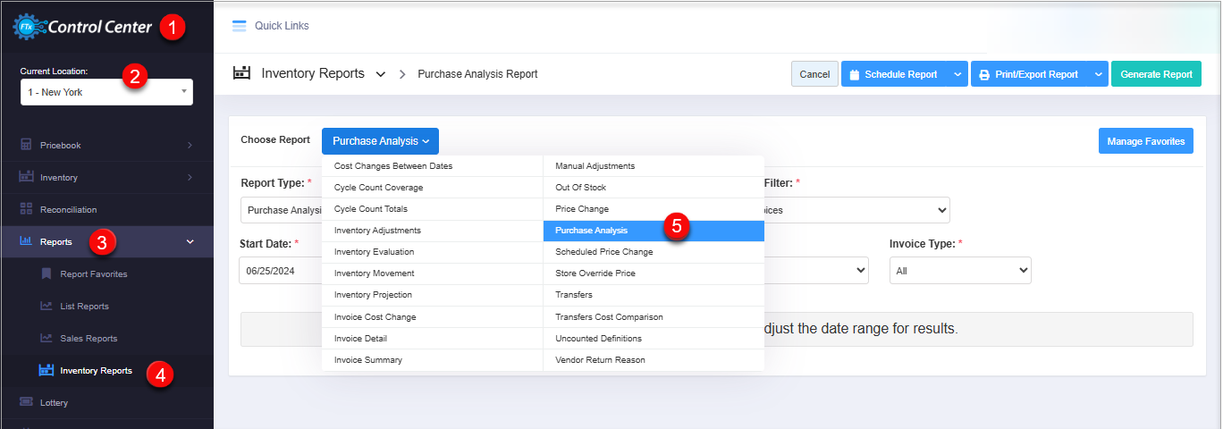1223x429 pixels.
Task: Select Inventory Evaluation from report list
Action: pos(374,252)
